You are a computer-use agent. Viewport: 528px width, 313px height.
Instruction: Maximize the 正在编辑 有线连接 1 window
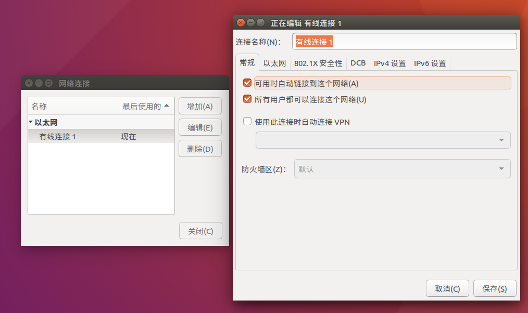coord(260,22)
